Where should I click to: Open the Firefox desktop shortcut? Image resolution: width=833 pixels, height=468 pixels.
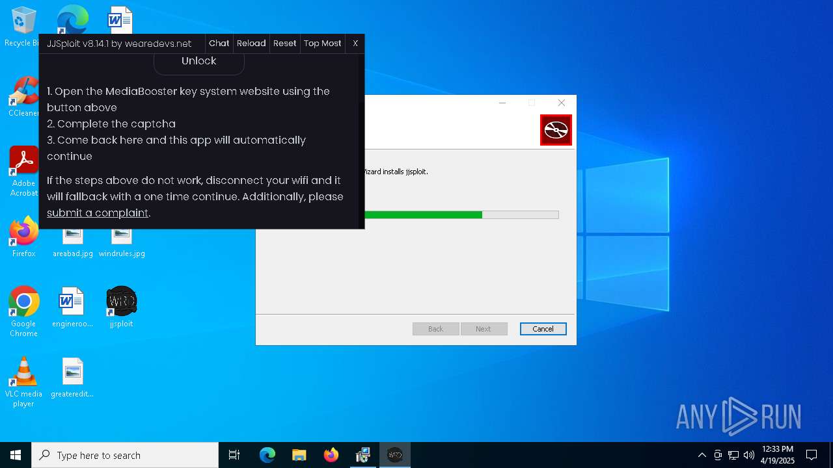pyautogui.click(x=23, y=237)
